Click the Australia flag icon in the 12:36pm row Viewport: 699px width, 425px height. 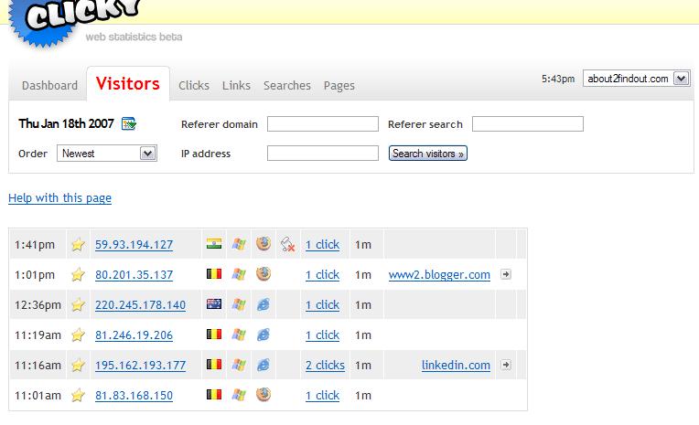214,304
